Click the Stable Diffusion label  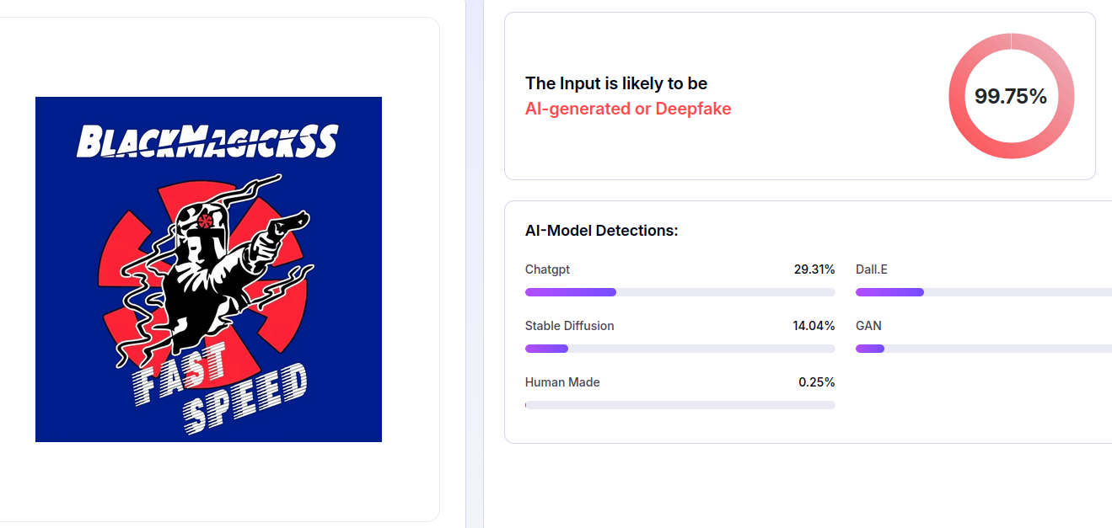tap(569, 326)
